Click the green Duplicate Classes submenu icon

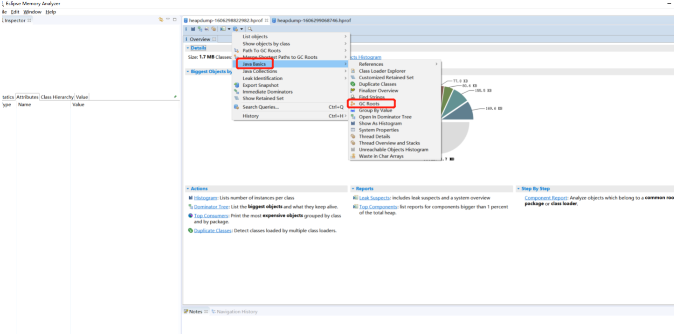pos(353,84)
